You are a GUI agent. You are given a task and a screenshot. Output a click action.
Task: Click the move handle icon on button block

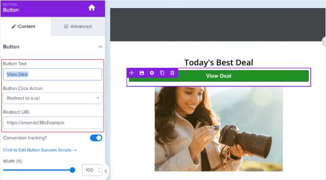tap(132, 73)
